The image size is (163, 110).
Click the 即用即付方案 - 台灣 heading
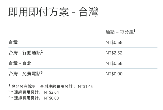coord(53,12)
